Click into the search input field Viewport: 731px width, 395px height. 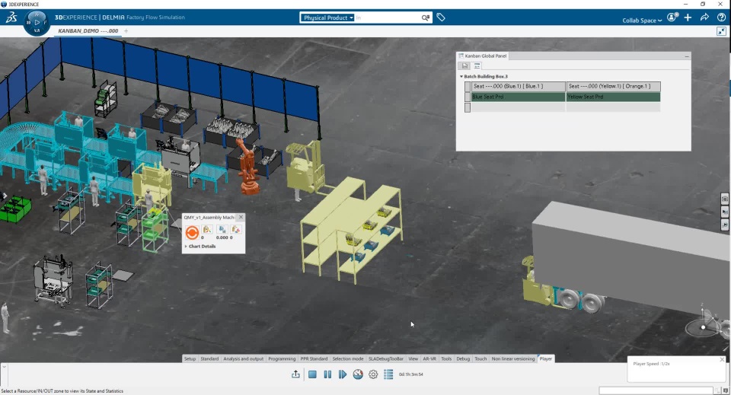point(387,18)
